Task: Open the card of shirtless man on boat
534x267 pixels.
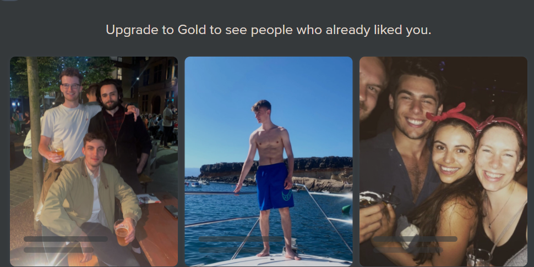Action: (x=268, y=162)
